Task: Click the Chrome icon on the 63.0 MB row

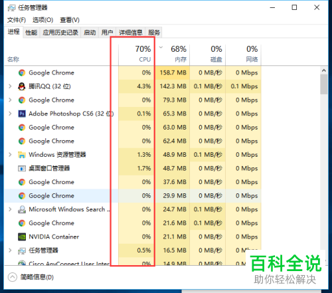Action: [22, 128]
